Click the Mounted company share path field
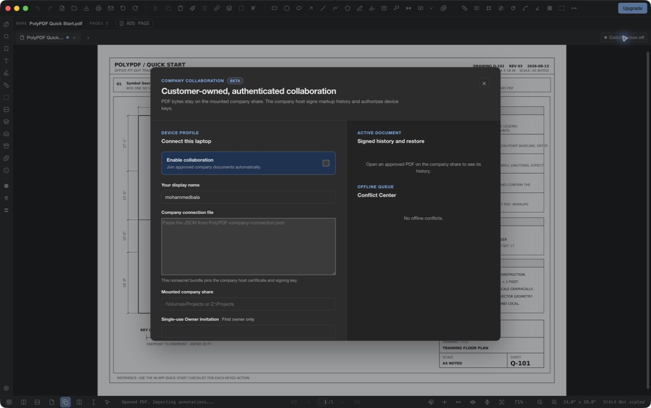651x408 pixels. 248,304
